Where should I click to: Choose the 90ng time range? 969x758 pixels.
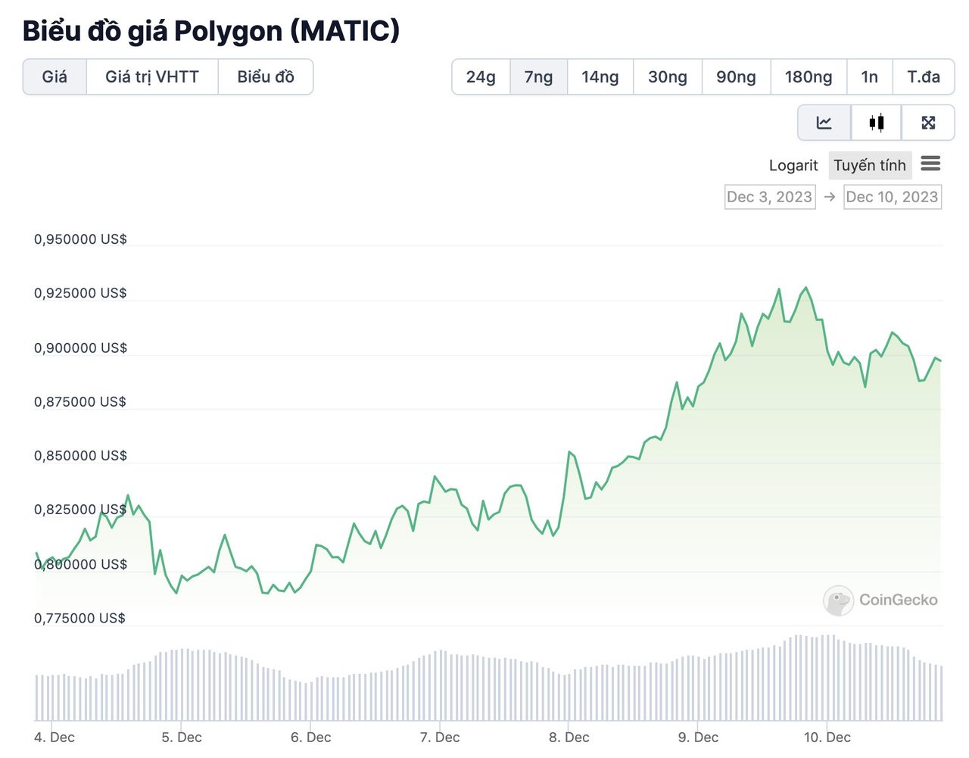[x=736, y=76]
